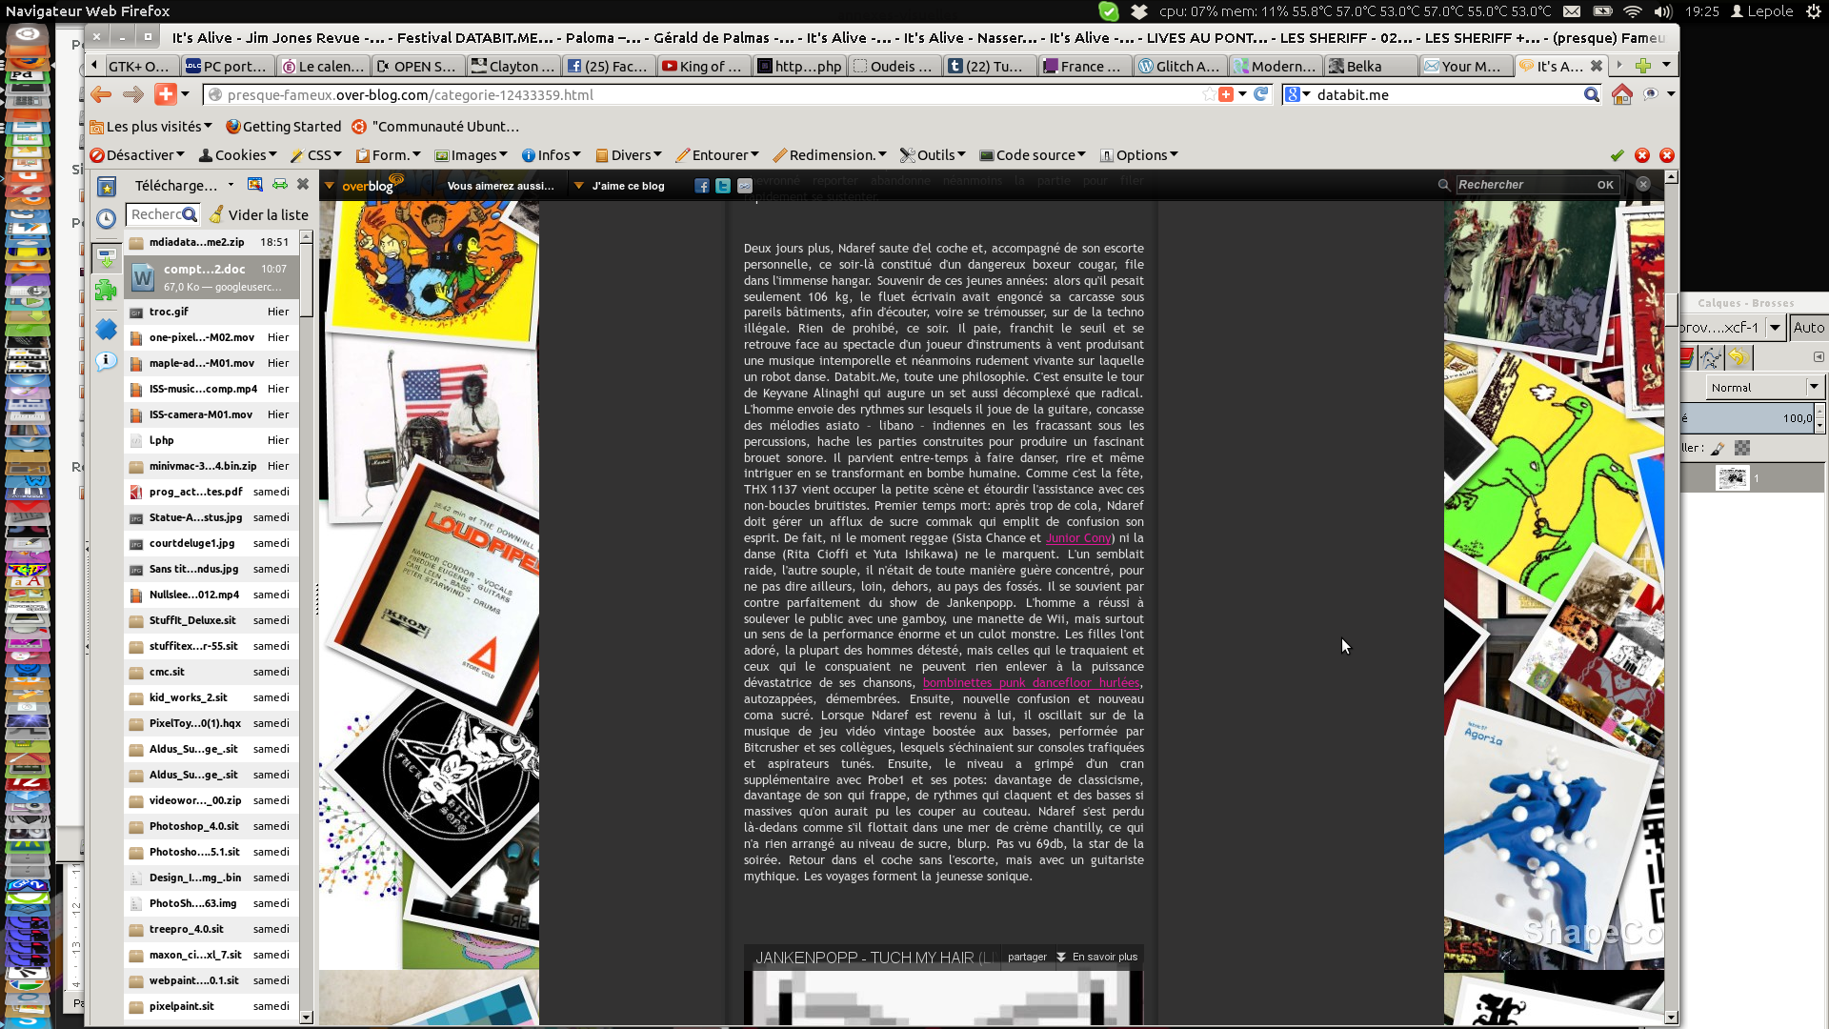Click Vider la liste button

(x=259, y=215)
